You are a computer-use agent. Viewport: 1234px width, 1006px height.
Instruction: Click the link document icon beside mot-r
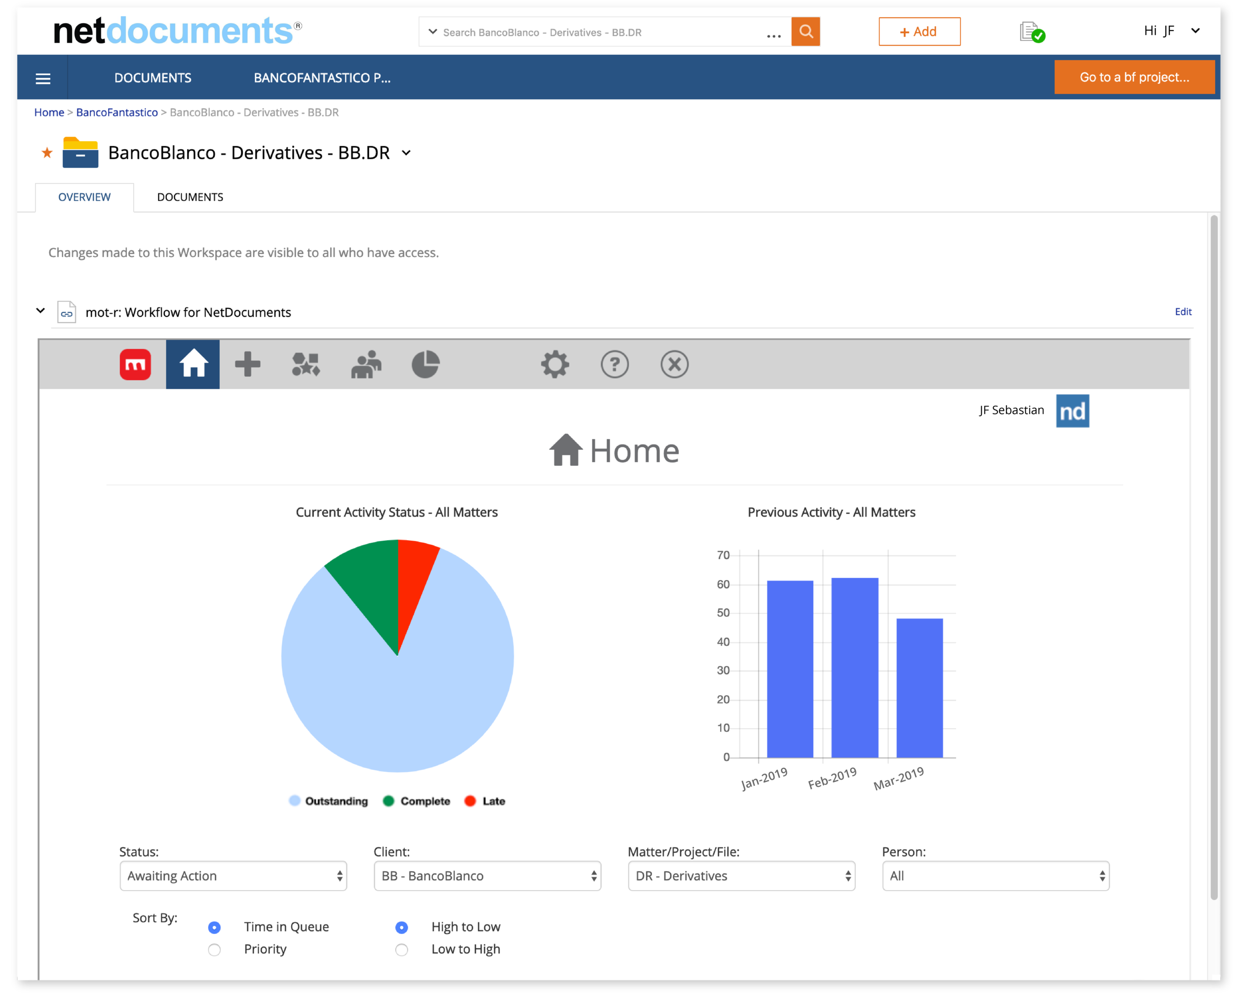click(x=67, y=312)
